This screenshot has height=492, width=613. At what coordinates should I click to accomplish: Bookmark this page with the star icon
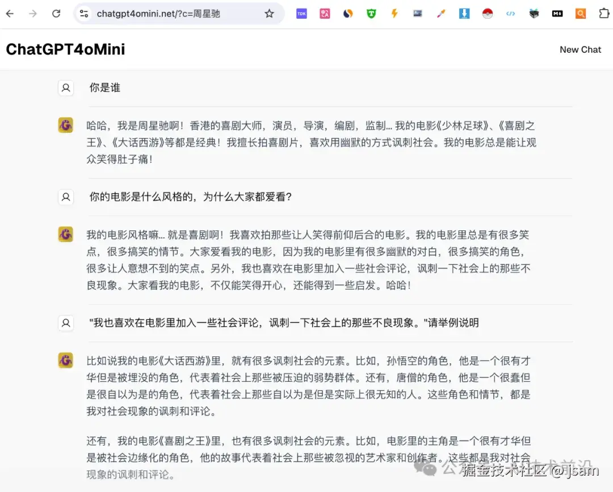coord(269,14)
